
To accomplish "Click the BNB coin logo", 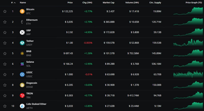I will (x=22, y=53).
